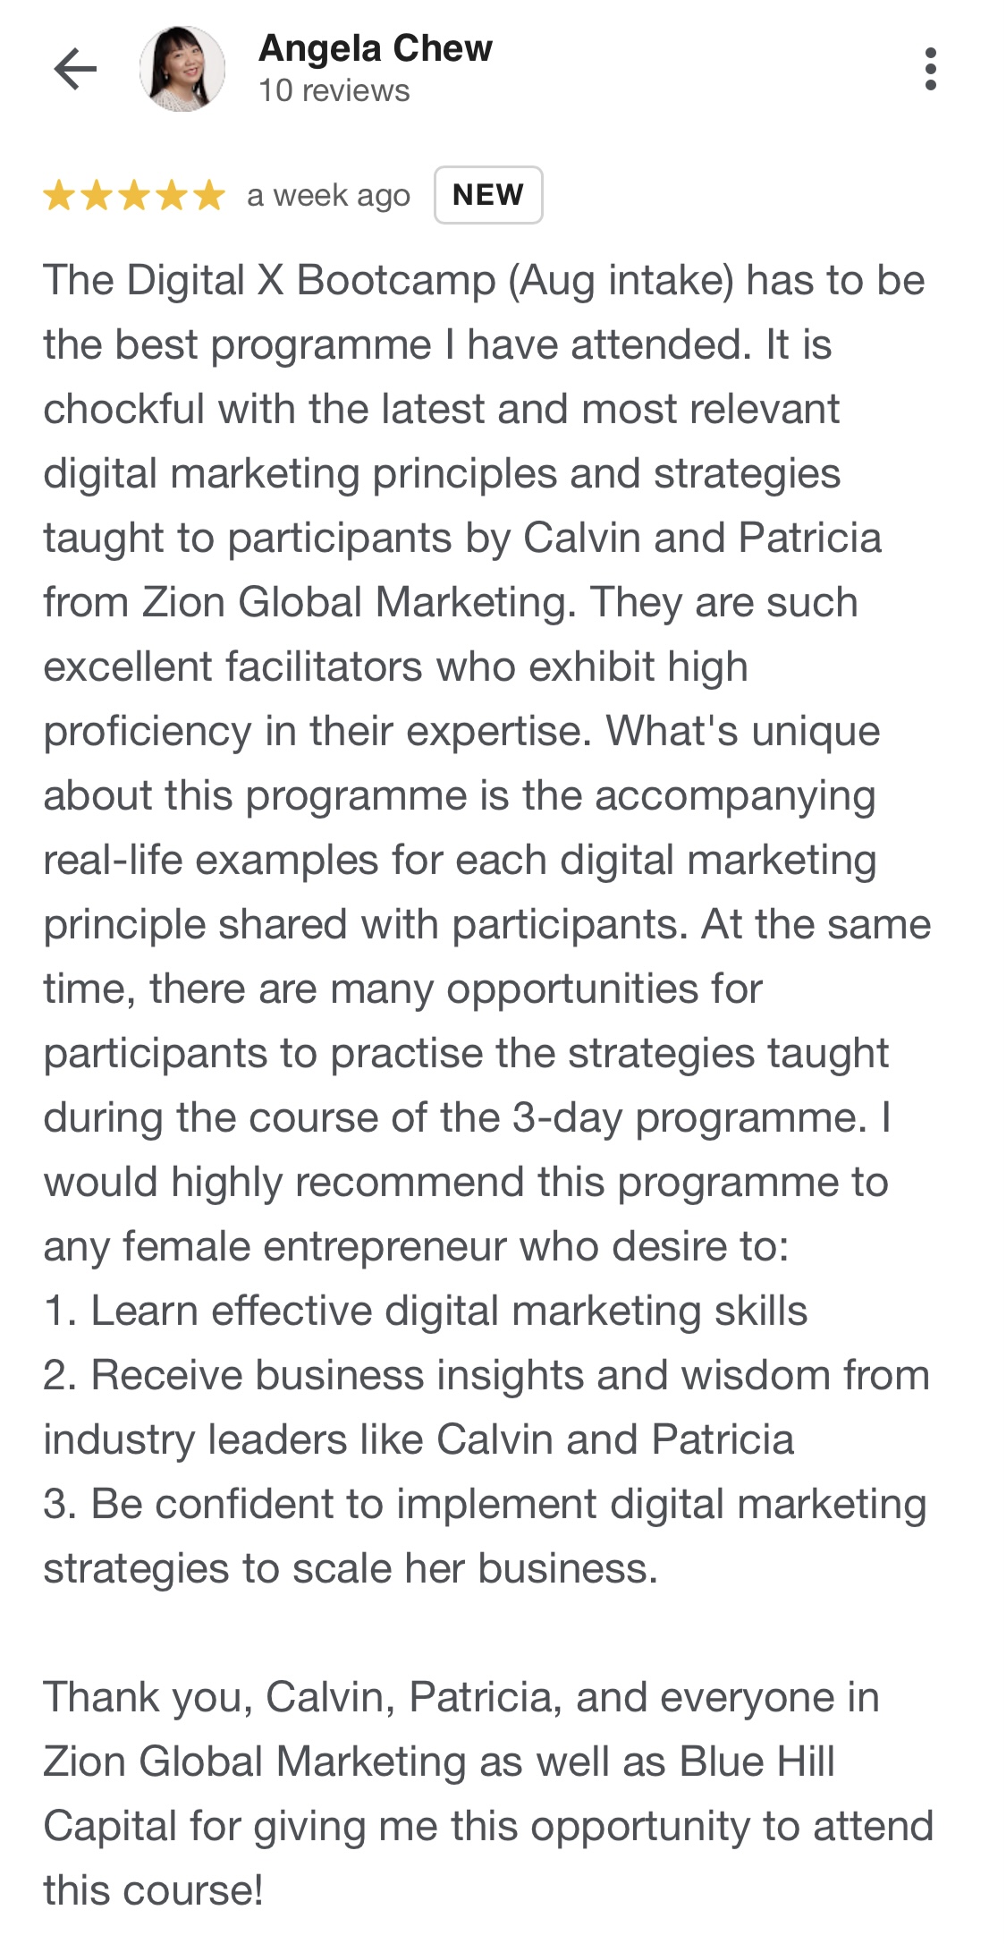1006x1944 pixels.
Task: Select list item '3. Be confident to implement'
Action: (485, 1536)
